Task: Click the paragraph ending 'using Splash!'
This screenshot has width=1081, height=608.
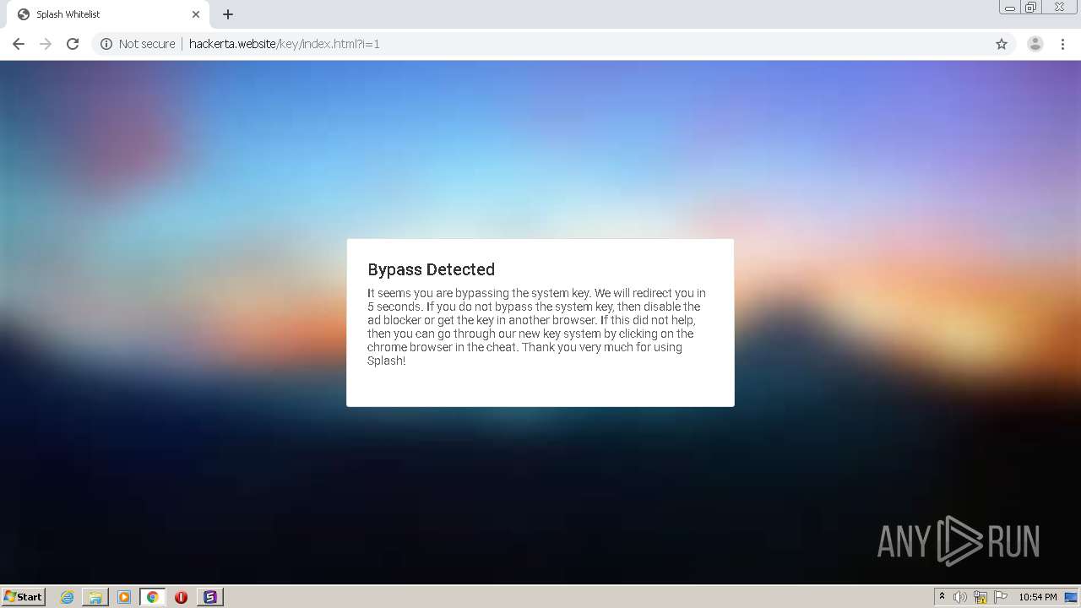Action: click(x=537, y=327)
